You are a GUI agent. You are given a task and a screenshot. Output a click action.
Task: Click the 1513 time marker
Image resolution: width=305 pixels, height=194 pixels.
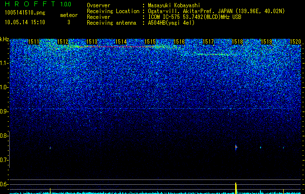92,41
